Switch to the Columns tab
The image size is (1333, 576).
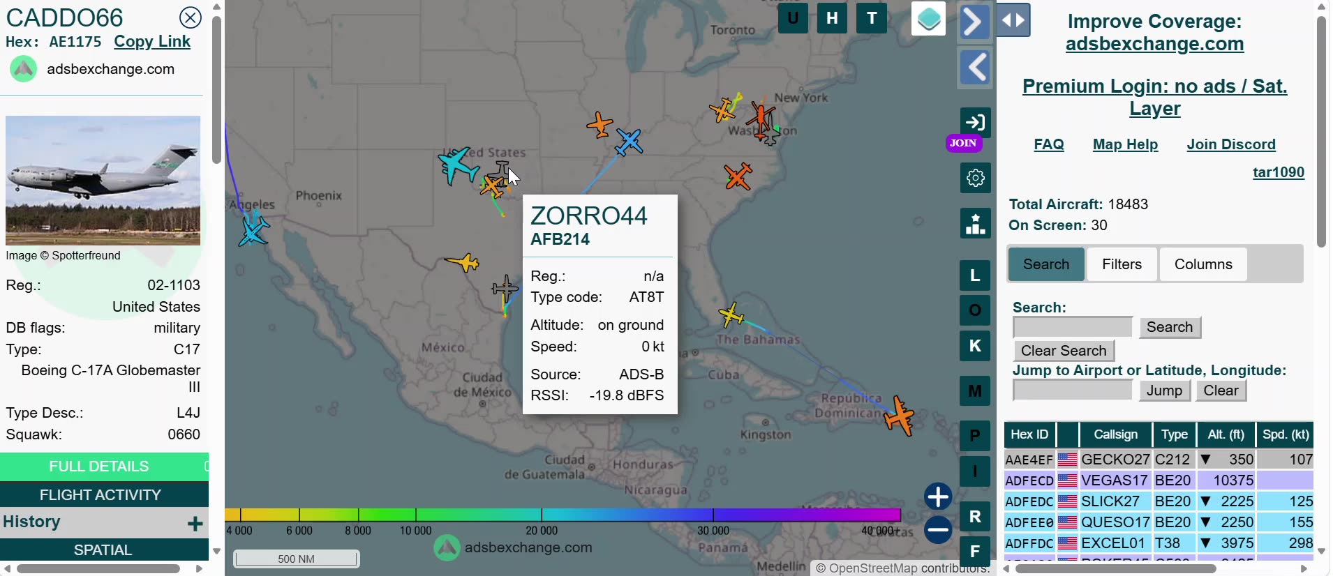1203,264
